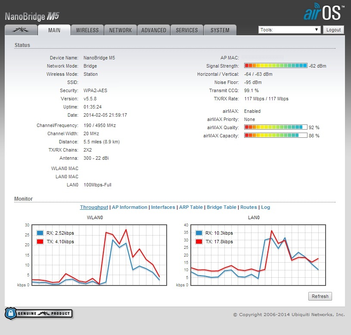Open the Log link
Image resolution: width=351 pixels, height=335 pixels.
[265, 207]
